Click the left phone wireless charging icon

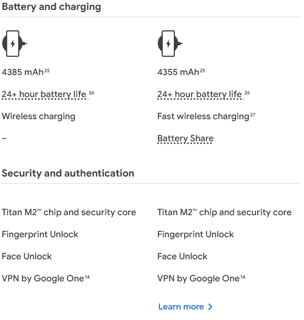[x=14, y=44]
